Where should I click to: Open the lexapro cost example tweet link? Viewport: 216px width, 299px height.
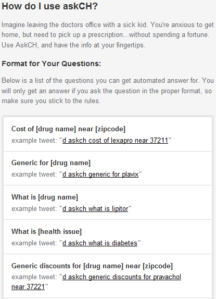[x=115, y=140]
